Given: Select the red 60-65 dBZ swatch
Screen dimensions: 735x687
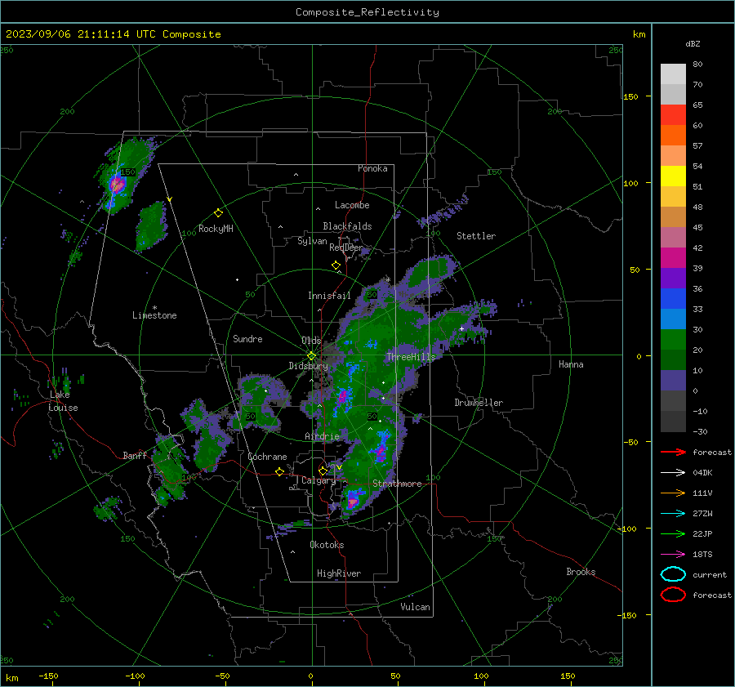Looking at the screenshot, I should point(673,115).
